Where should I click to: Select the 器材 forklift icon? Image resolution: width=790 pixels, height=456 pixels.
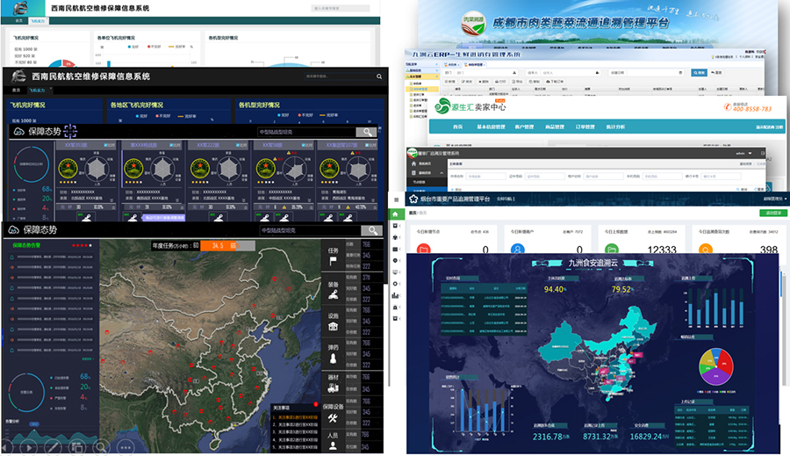pos(333,387)
